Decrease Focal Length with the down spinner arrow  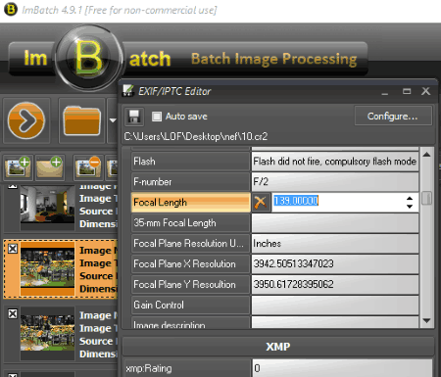[x=410, y=207]
